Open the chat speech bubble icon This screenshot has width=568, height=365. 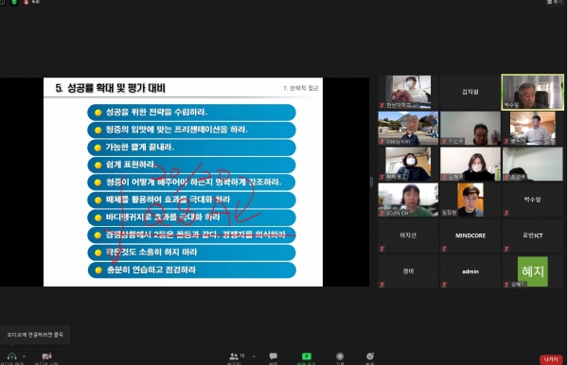point(274,356)
